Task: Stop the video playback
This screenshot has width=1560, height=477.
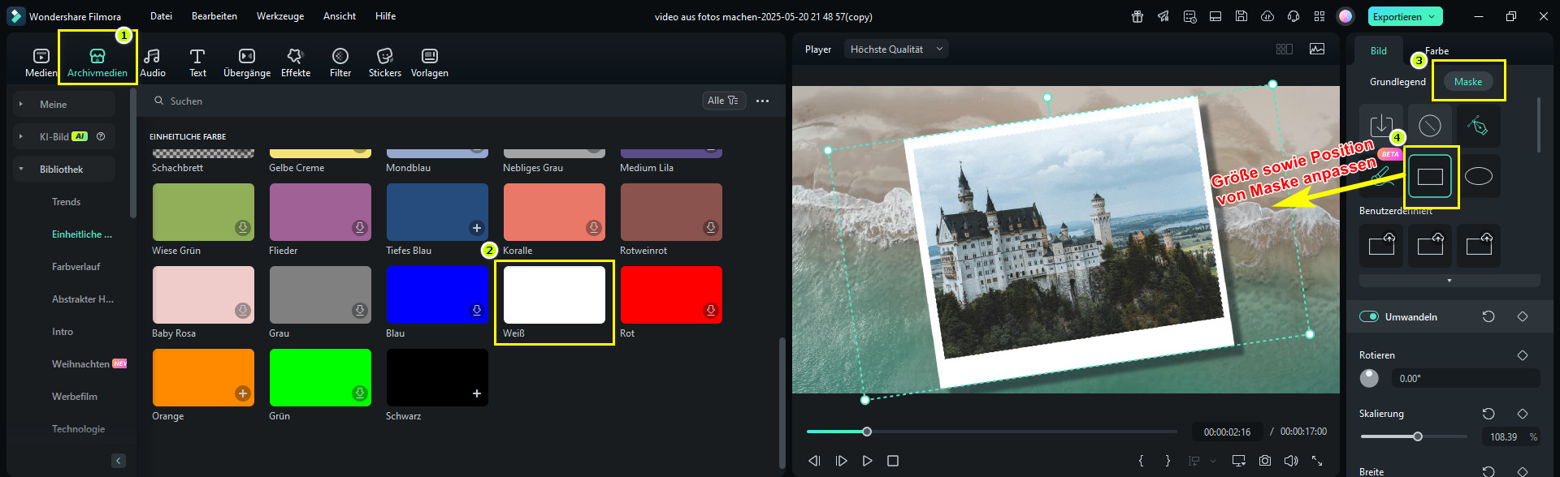Action: coord(893,461)
